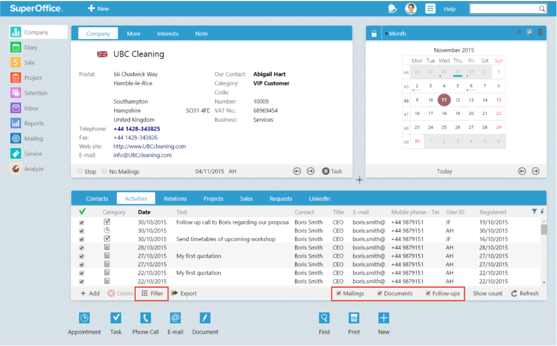Open the Requests tab
Screen dimensions: 557x346
coord(281,198)
